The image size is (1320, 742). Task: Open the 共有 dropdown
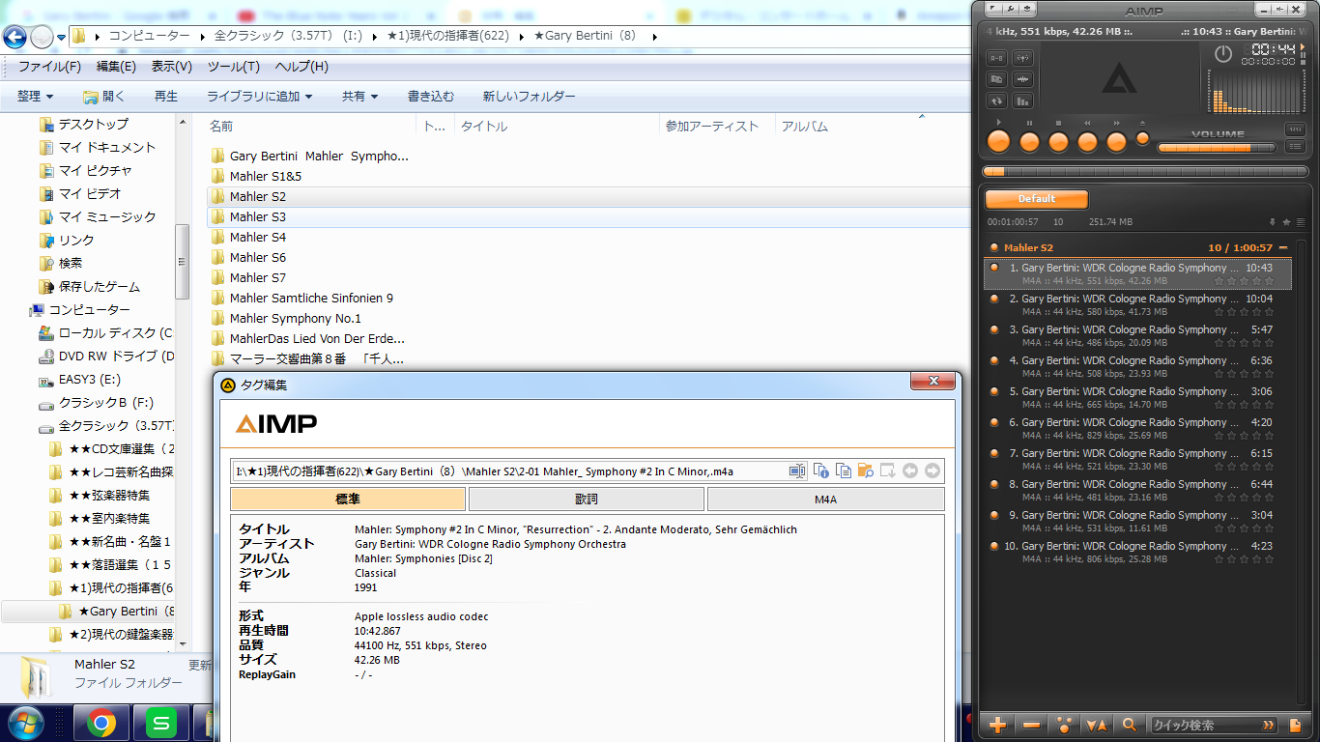[359, 97]
